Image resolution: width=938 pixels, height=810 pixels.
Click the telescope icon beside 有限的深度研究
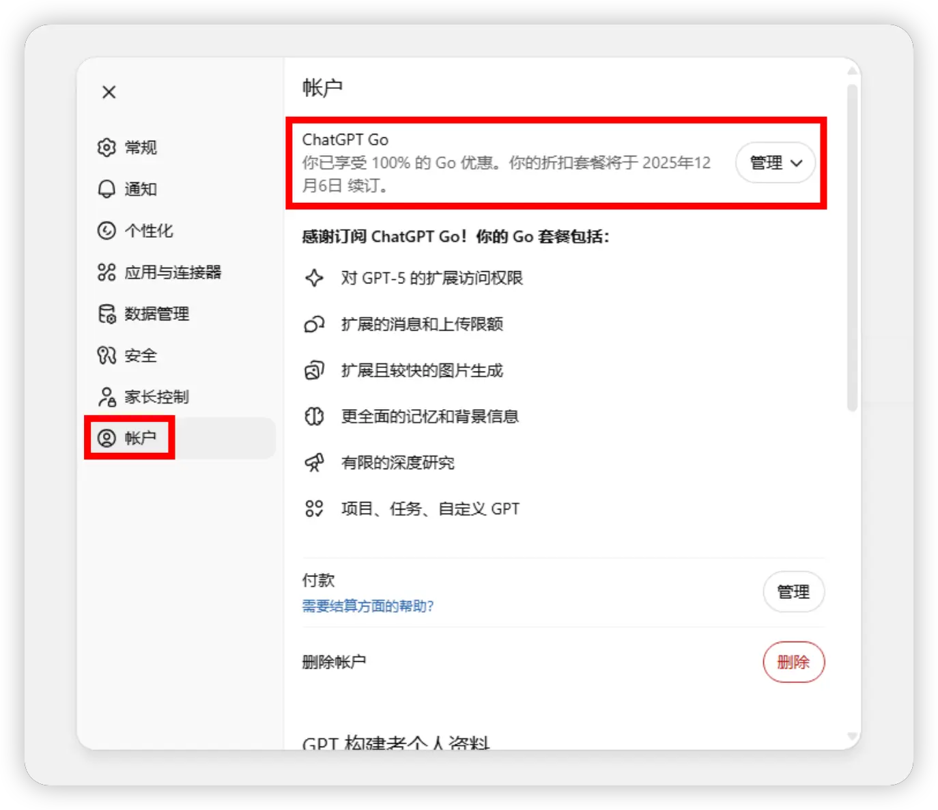tap(314, 463)
